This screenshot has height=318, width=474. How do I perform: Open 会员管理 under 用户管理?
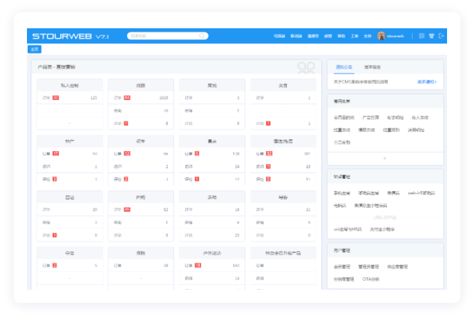coord(342,266)
